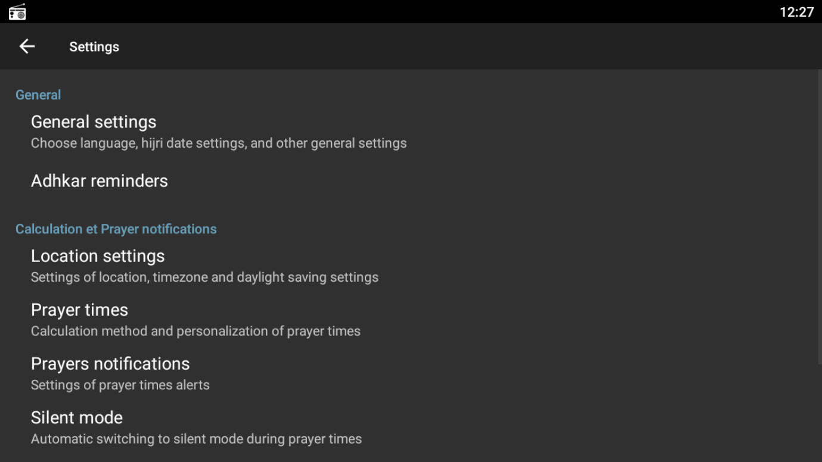Select the 'Settings of location, timezone' description
This screenshot has width=822, height=462.
click(204, 277)
